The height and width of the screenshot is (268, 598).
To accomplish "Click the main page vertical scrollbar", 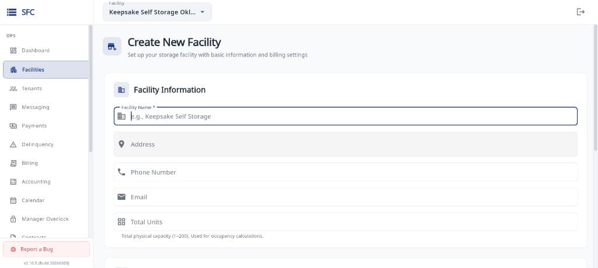I will click(x=596, y=87).
